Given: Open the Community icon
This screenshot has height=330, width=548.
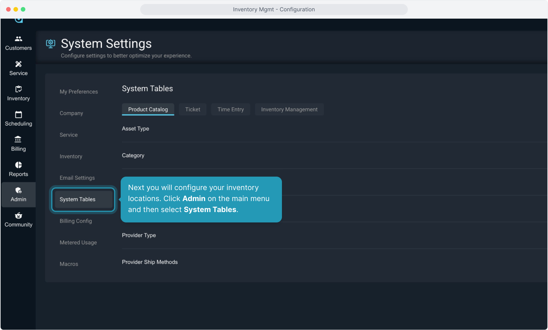Looking at the screenshot, I should click(x=18, y=216).
